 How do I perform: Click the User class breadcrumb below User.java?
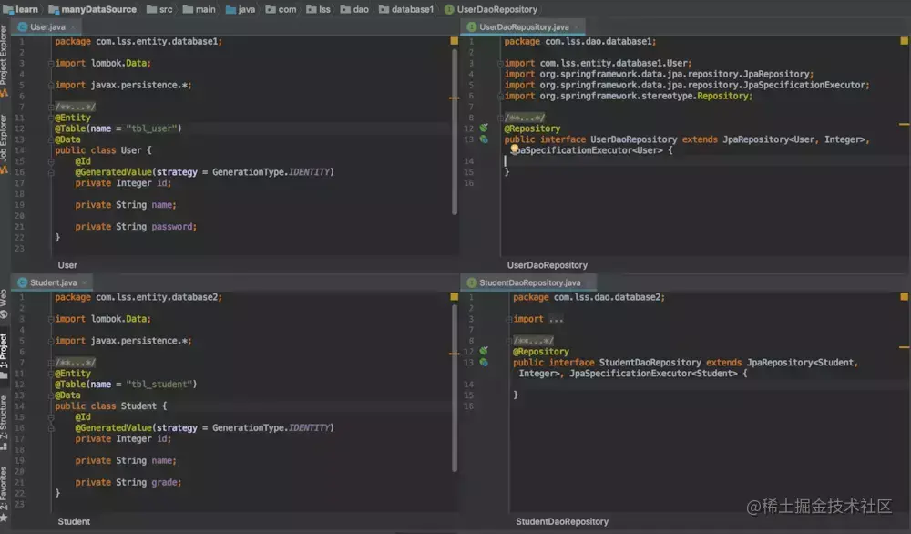[x=67, y=265]
